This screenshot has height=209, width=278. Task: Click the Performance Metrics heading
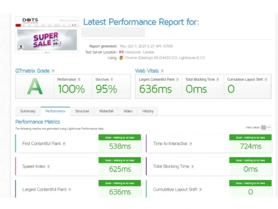click(x=38, y=122)
